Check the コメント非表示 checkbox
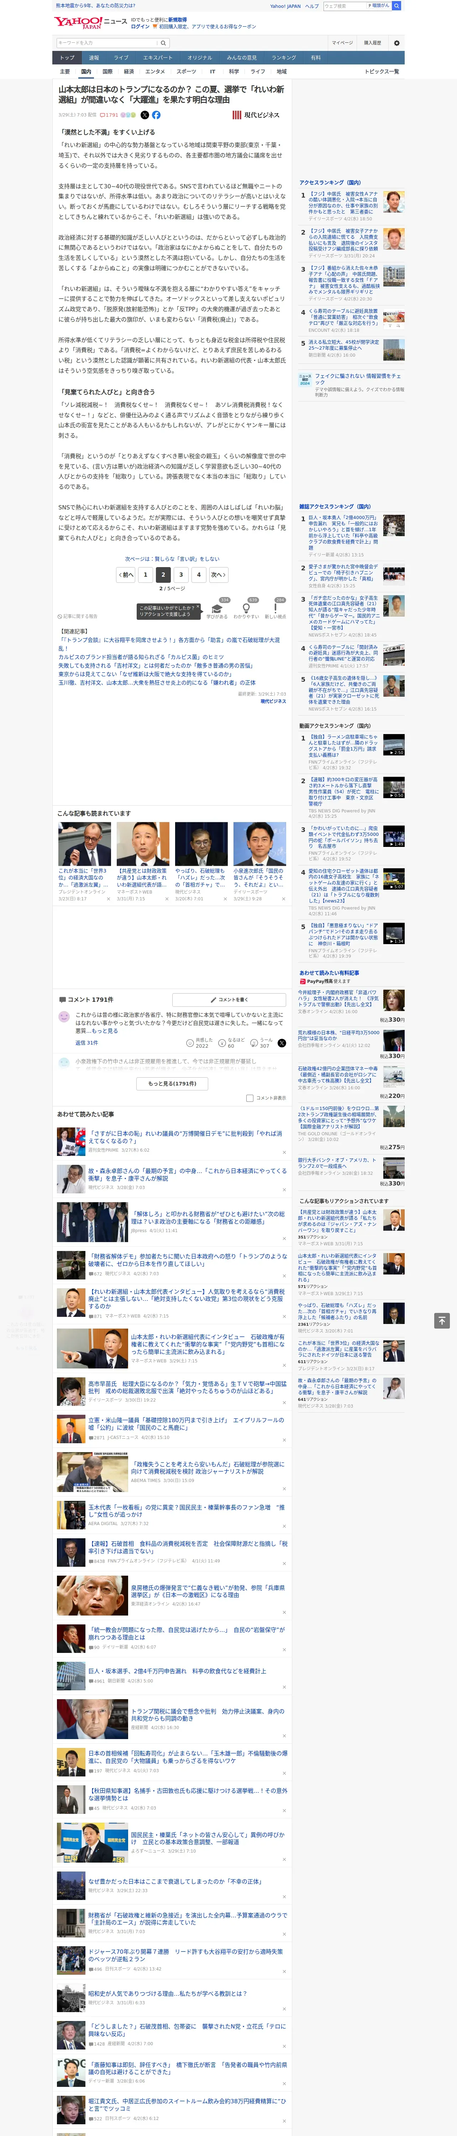 (x=249, y=1098)
